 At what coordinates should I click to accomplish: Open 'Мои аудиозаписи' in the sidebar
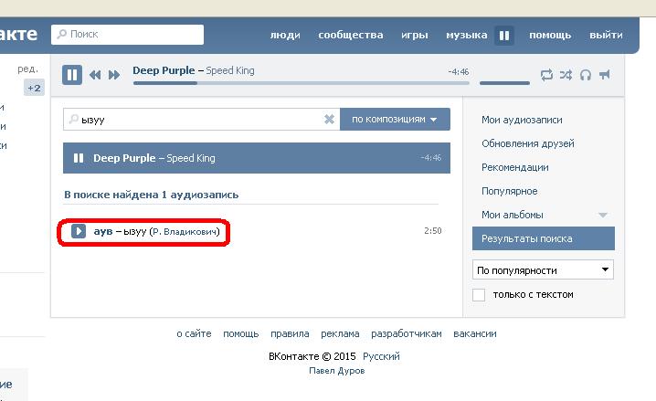[522, 120]
